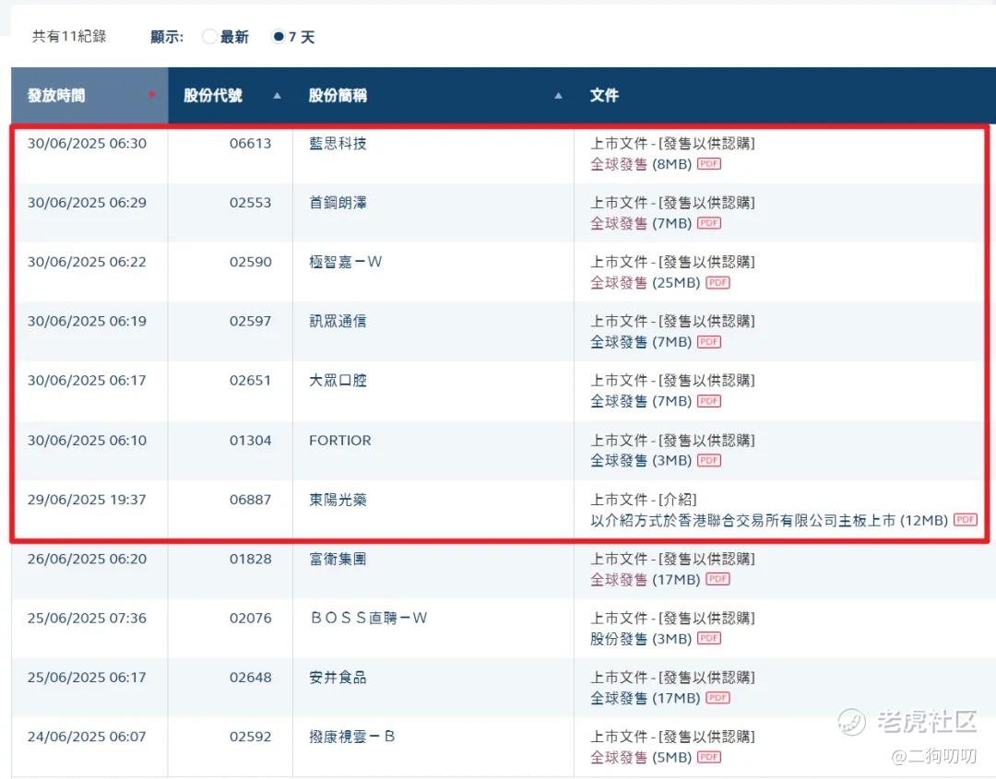
Task: Select stock code 02553
Action: tap(250, 203)
